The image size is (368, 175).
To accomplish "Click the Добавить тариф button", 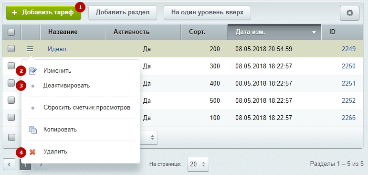I will point(43,13).
